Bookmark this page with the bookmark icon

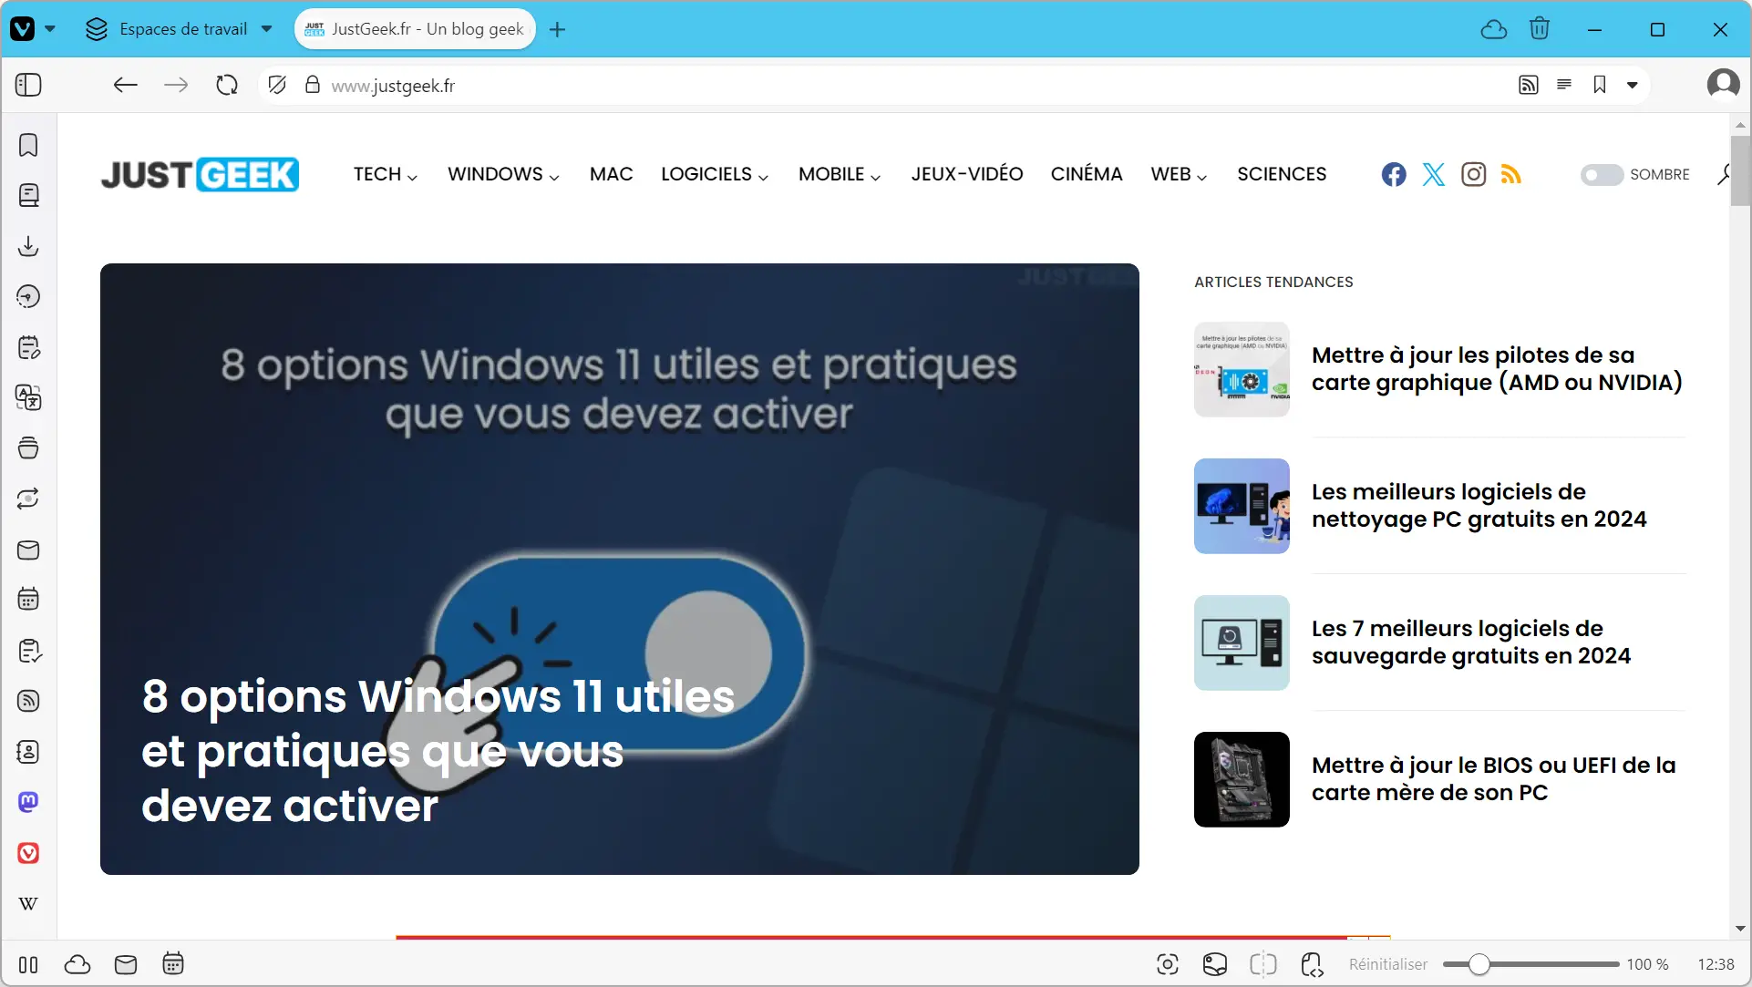(x=1600, y=85)
